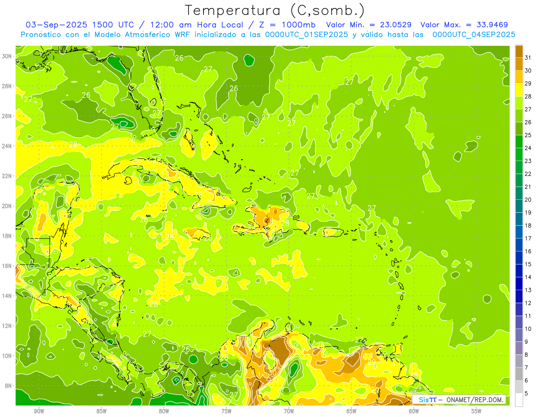This screenshot has height=417, width=540.
Task: Click the 16N latitude axis label
Action: pyautogui.click(x=8, y=266)
